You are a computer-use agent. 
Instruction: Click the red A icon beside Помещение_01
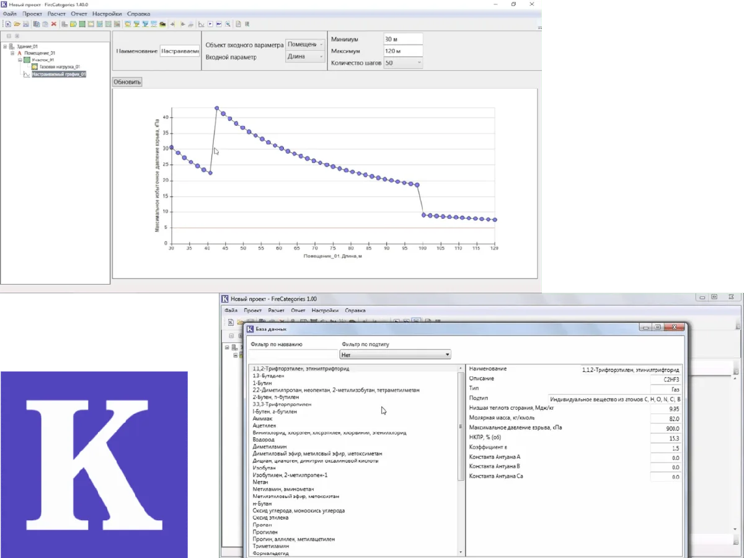pos(19,53)
